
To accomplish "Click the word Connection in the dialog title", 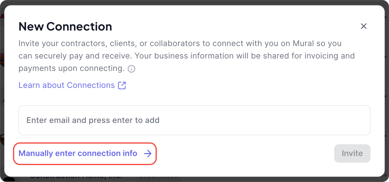I will [79, 27].
